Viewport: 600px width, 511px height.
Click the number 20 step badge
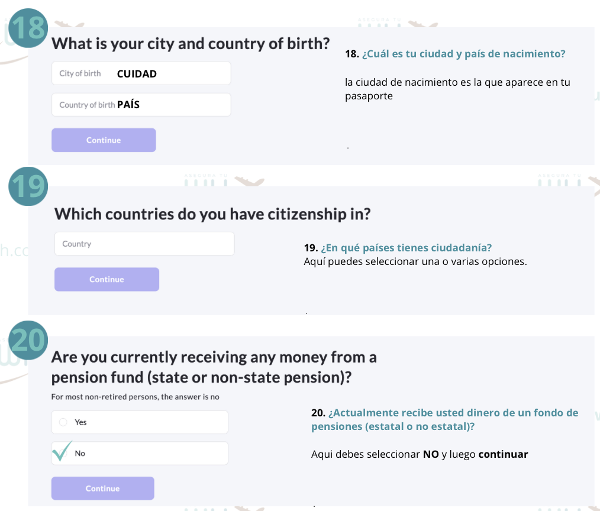pyautogui.click(x=27, y=341)
